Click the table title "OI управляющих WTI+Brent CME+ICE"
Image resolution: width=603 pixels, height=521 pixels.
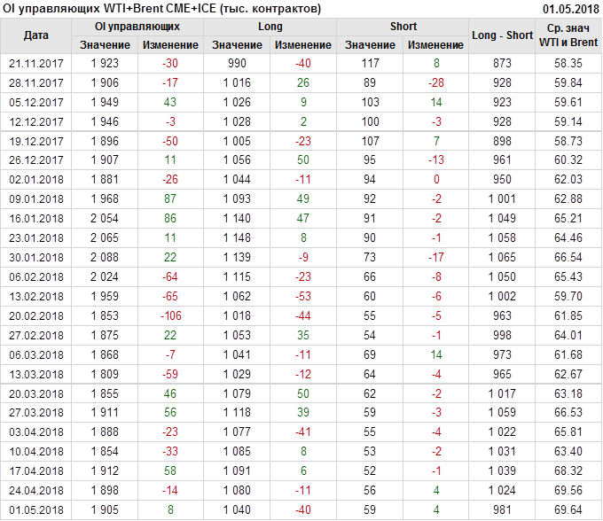(x=161, y=8)
